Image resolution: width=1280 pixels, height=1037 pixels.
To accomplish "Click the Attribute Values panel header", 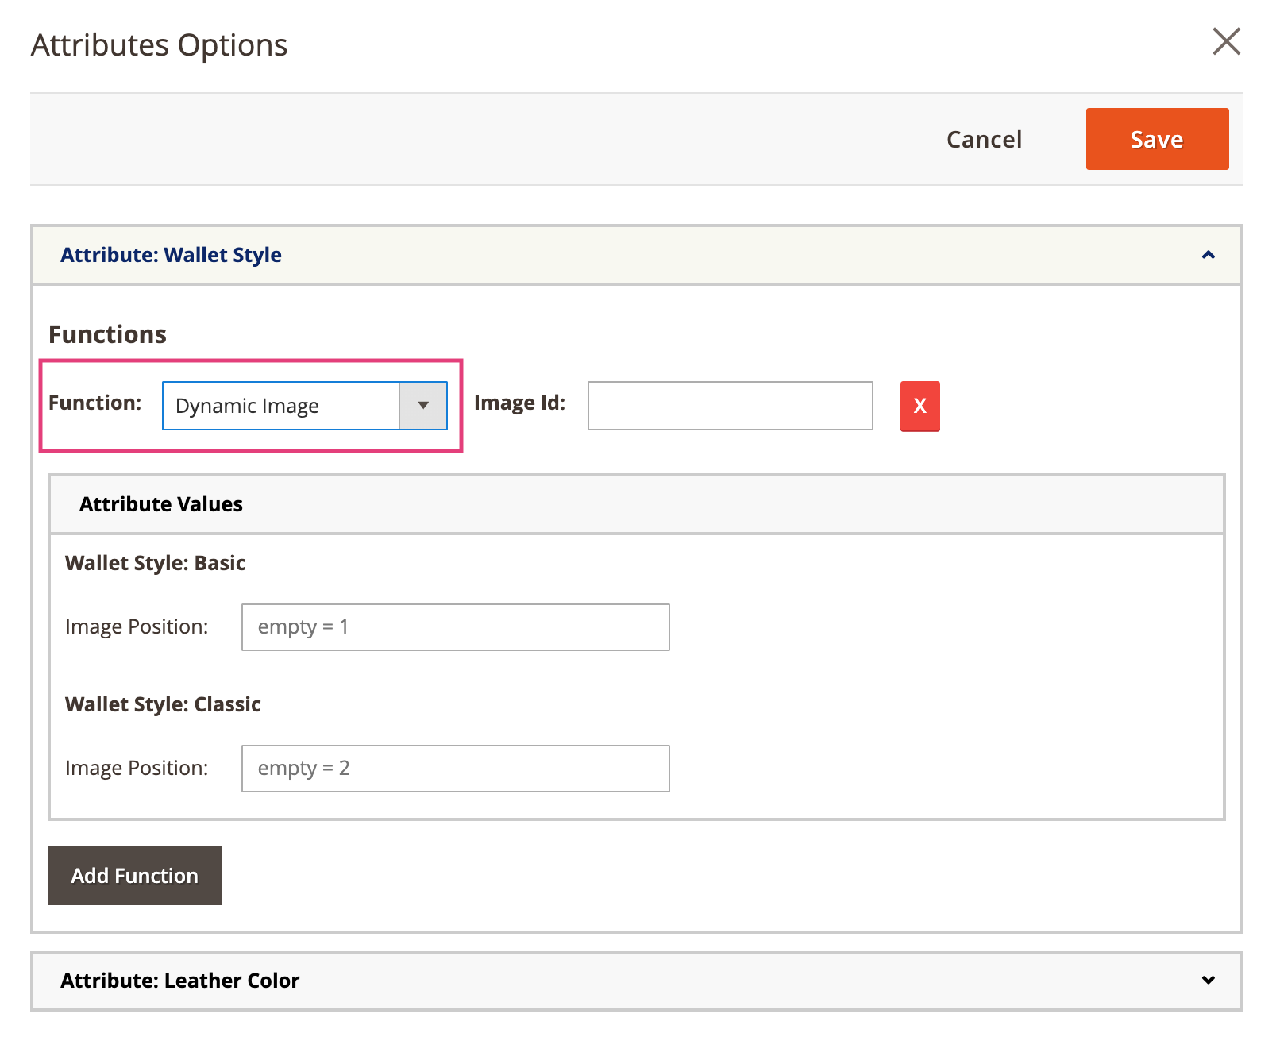I will [161, 504].
